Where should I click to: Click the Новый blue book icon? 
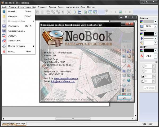click(4, 11)
